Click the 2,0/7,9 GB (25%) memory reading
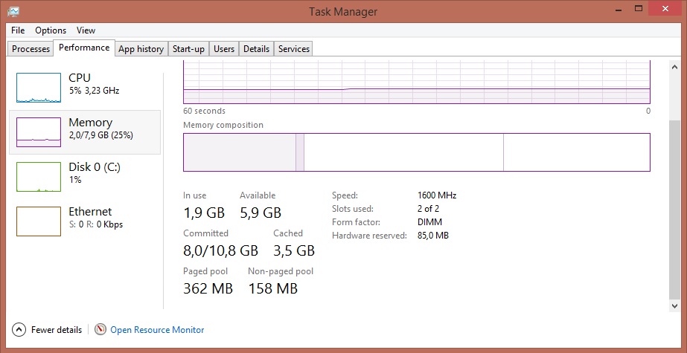 pyautogui.click(x=100, y=135)
